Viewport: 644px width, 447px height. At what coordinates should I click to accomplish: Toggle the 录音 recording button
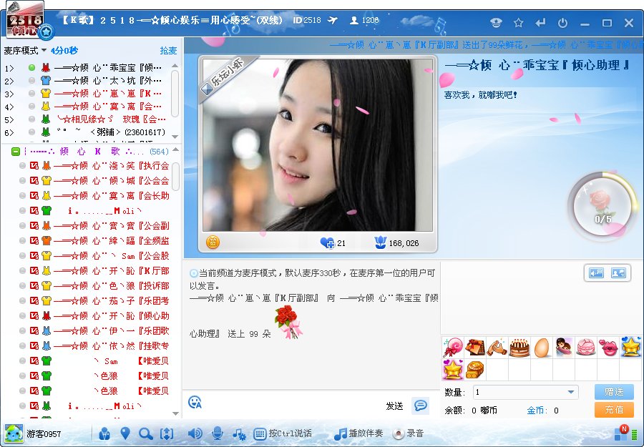[x=408, y=433]
